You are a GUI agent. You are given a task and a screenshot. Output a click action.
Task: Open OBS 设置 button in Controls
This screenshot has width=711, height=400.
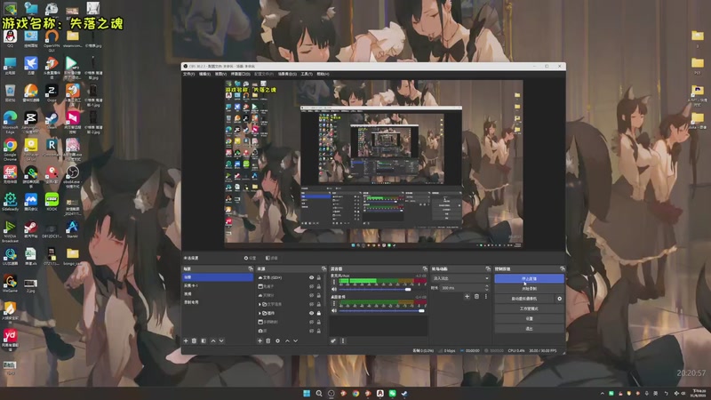[x=529, y=319]
